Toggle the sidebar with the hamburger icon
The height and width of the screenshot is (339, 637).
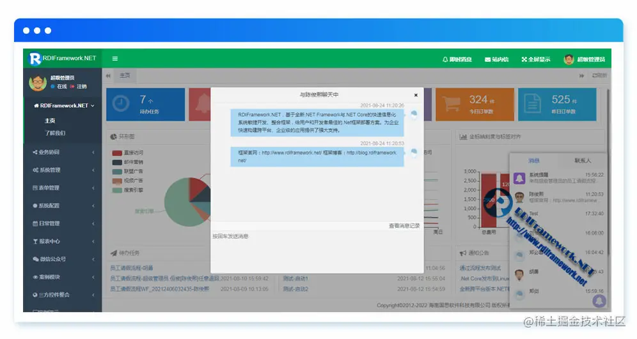[x=115, y=59]
